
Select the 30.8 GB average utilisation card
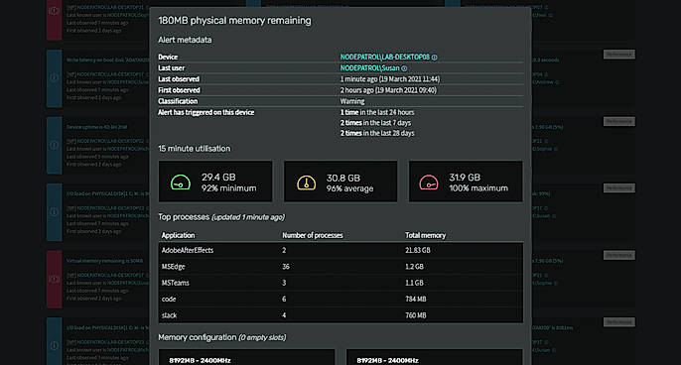[340, 182]
